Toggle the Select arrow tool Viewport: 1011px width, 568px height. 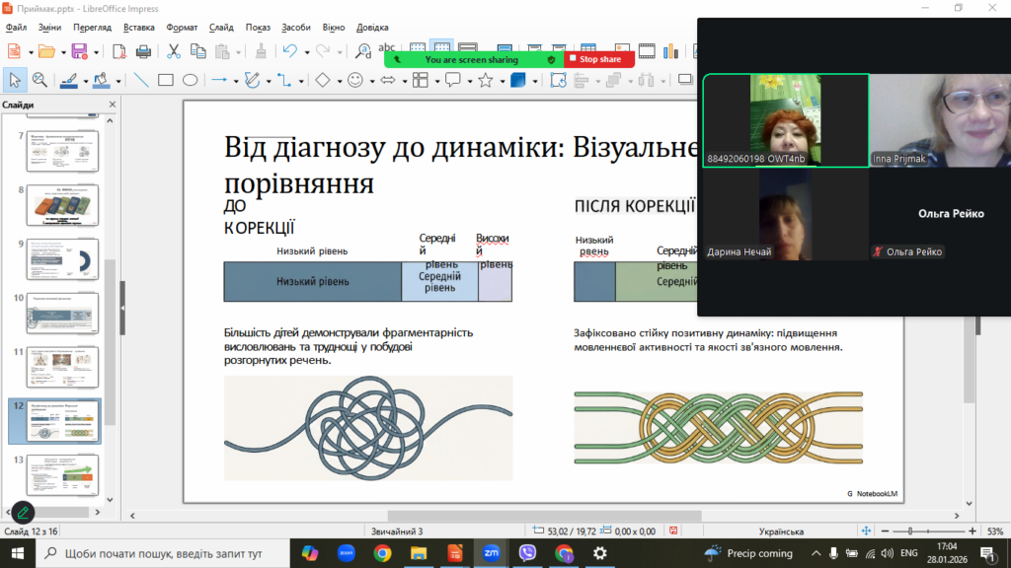click(15, 80)
